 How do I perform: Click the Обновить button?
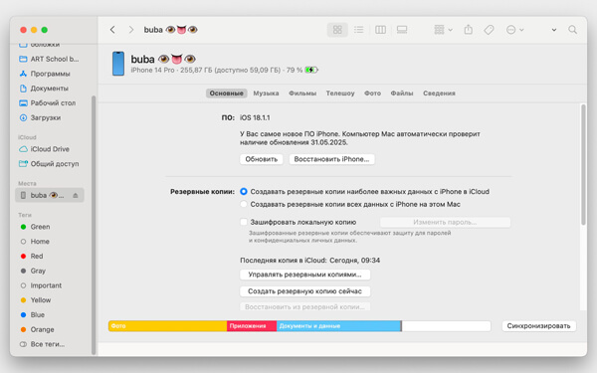point(261,159)
